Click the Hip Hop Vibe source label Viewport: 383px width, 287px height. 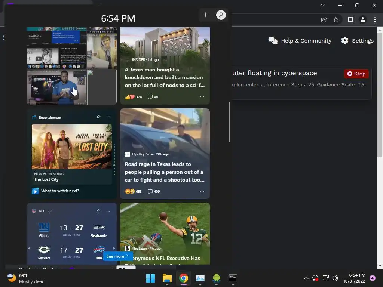click(143, 154)
